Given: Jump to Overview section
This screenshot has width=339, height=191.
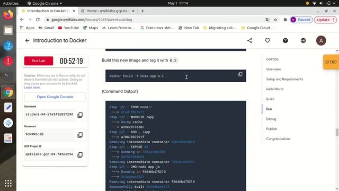Looking at the screenshot, I should click(273, 70).
